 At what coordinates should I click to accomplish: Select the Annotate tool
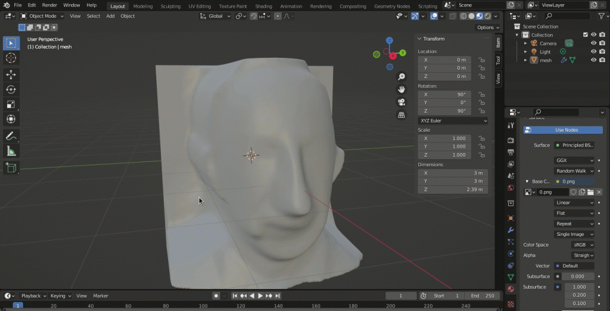(x=11, y=136)
